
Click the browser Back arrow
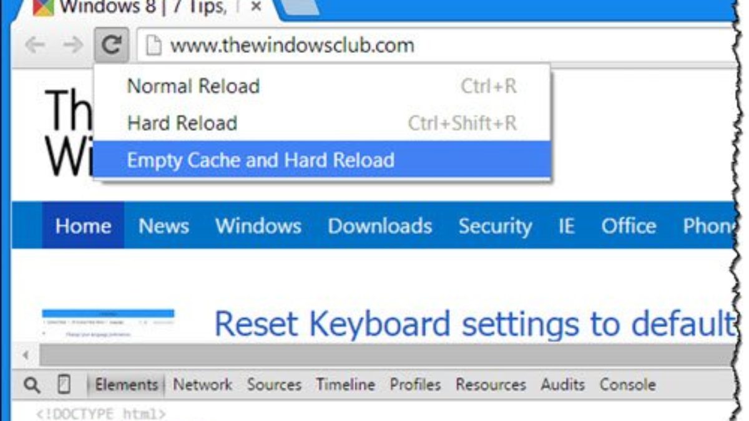click(x=34, y=45)
